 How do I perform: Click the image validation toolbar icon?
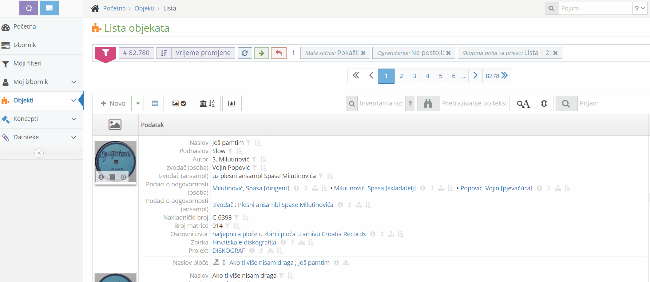pos(179,103)
